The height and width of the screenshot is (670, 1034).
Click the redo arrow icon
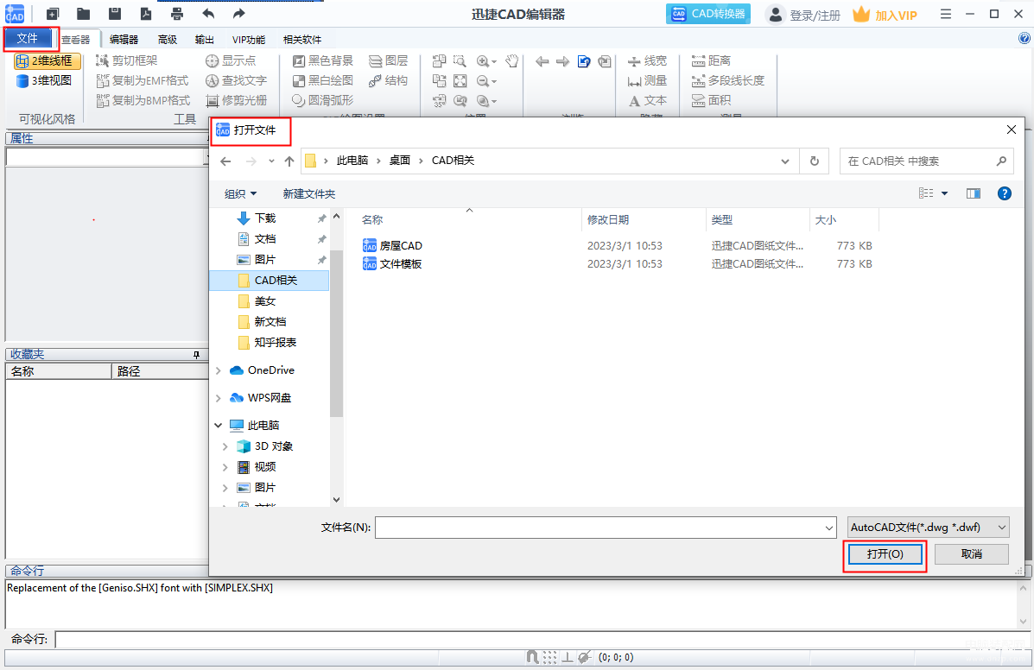238,14
